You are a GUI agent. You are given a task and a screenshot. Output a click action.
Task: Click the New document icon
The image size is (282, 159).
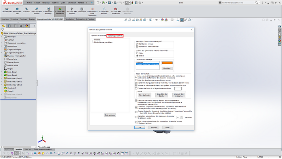coord(98,3)
